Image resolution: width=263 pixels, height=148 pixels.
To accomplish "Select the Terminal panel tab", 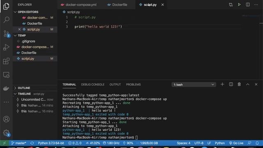I will coord(69,85).
